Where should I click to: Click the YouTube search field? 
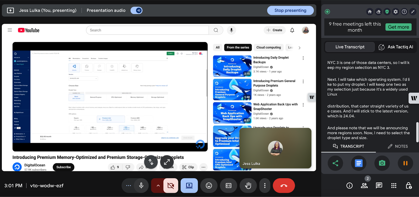[147, 30]
